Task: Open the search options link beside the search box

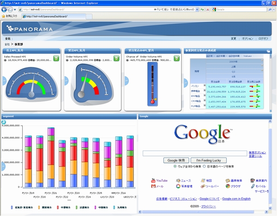Action: [257, 152]
